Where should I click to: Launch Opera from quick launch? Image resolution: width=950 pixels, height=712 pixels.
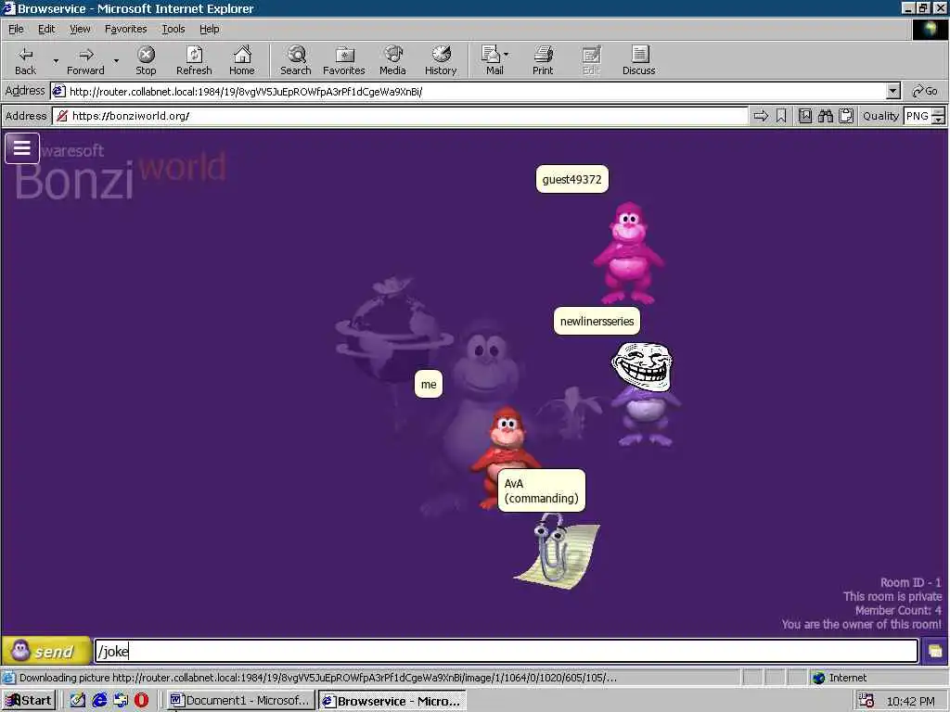142,701
